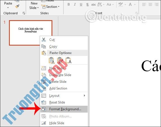Click the New Slide icon in context menu
This screenshot has height=127, width=161.
click(43, 68)
